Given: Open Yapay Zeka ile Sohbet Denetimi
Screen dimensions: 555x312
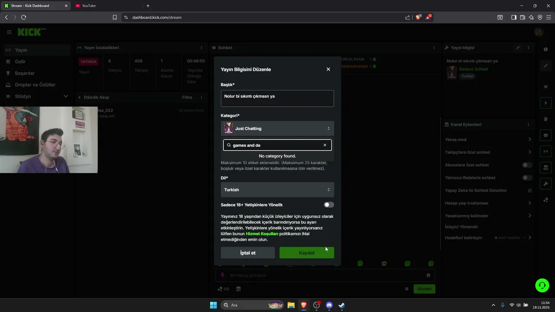Looking at the screenshot, I should (488, 190).
